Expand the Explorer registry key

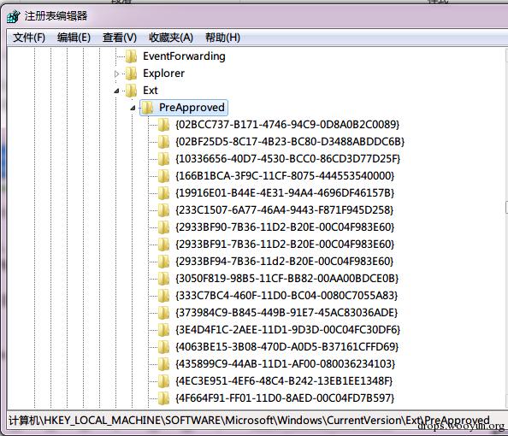tap(116, 74)
